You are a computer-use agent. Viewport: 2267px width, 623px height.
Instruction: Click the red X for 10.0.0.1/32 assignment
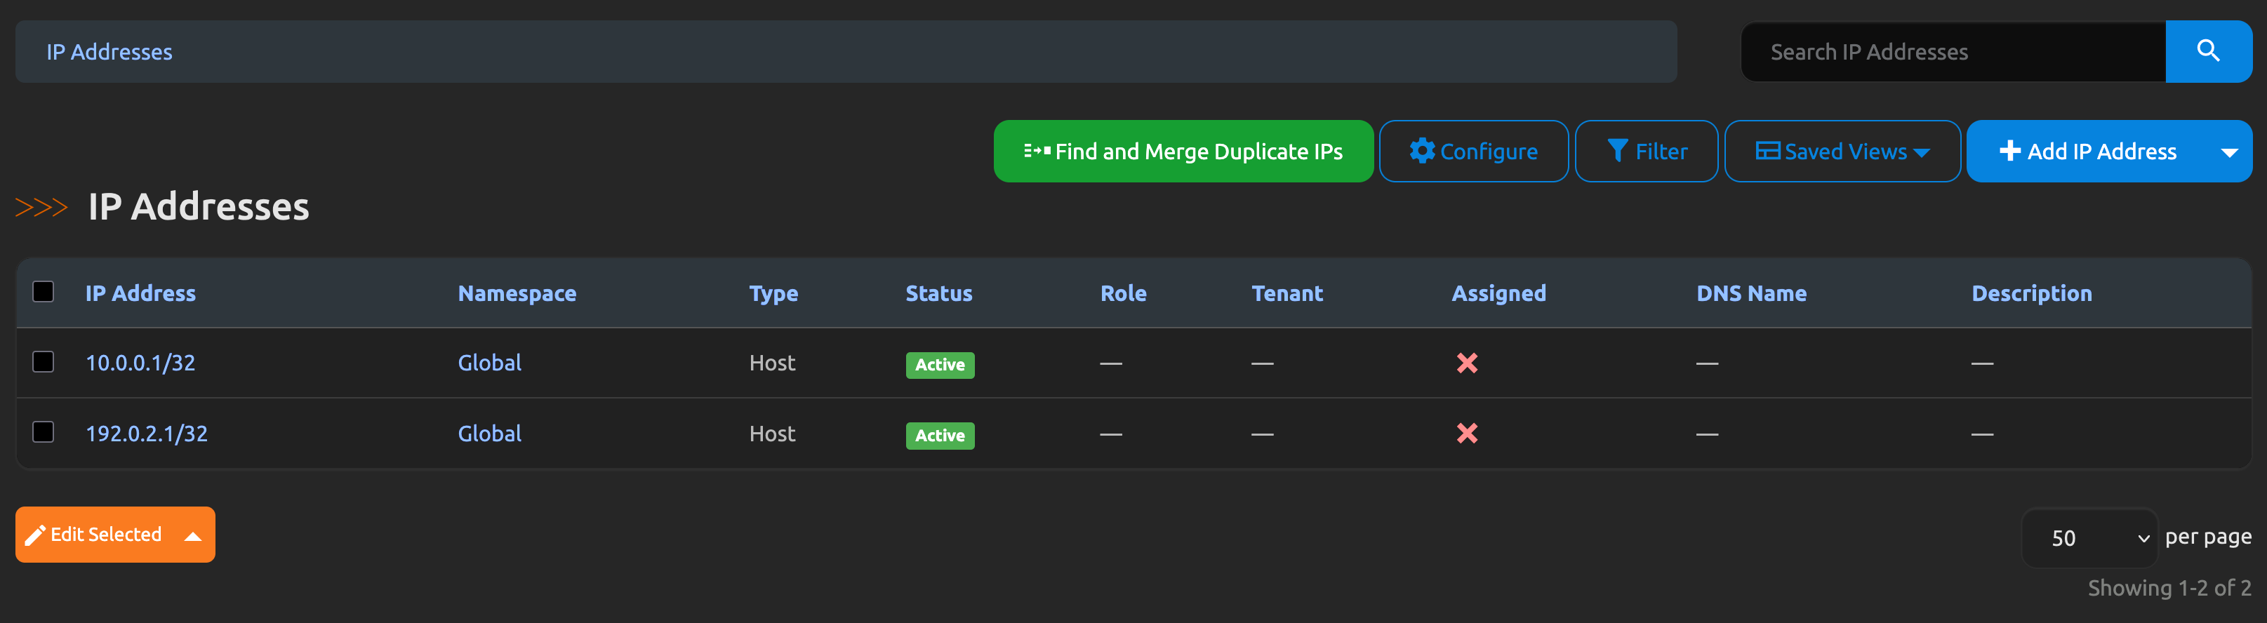click(1466, 363)
